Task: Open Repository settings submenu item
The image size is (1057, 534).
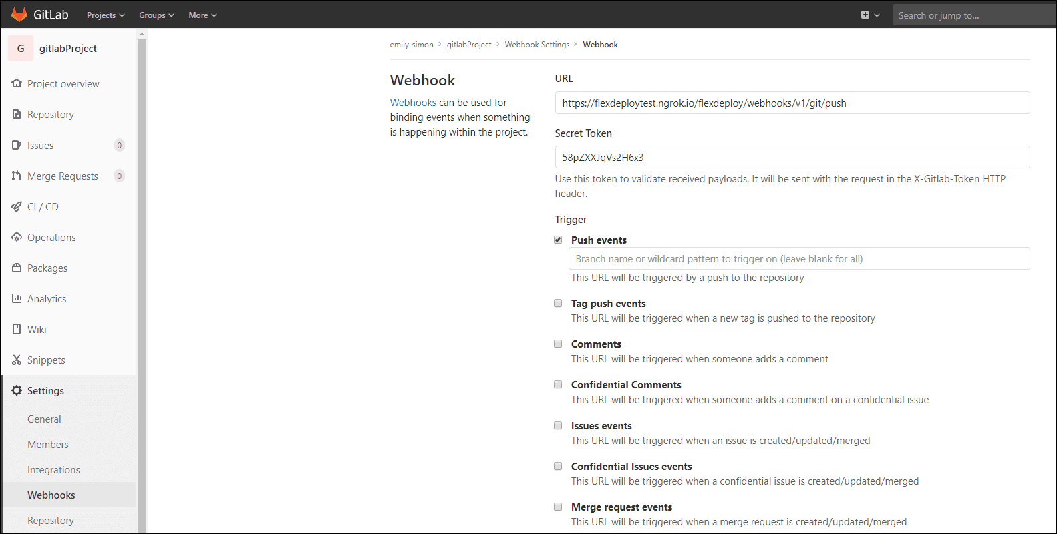Action: [x=51, y=520]
